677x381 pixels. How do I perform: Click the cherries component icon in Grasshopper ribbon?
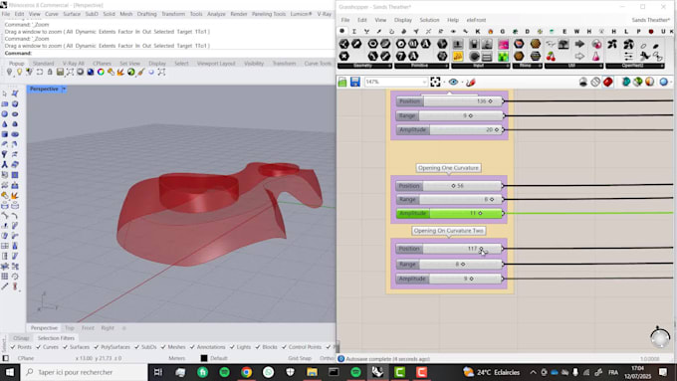pyautogui.click(x=551, y=56)
